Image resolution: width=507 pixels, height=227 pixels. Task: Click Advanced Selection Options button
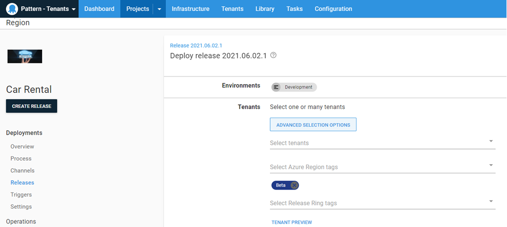tap(313, 125)
